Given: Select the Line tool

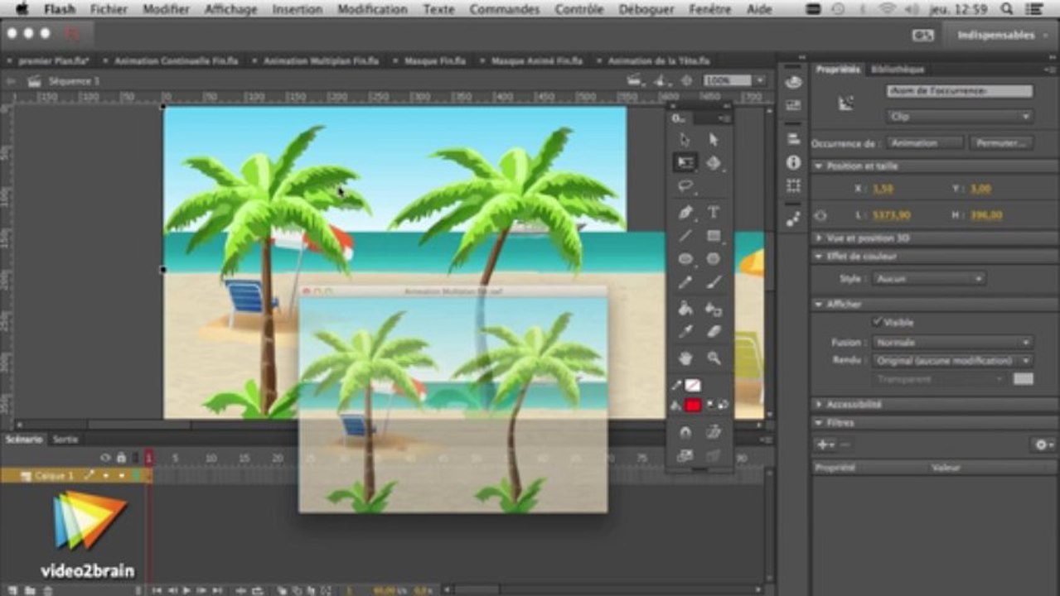Looking at the screenshot, I should 685,236.
